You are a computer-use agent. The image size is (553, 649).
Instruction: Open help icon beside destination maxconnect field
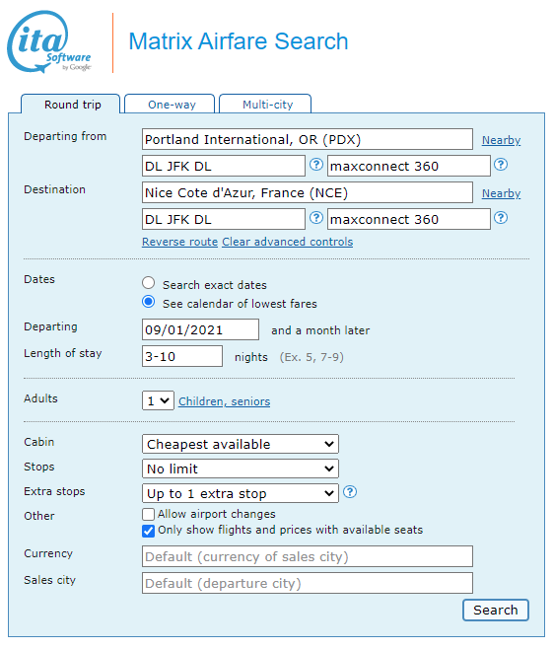coord(501,218)
